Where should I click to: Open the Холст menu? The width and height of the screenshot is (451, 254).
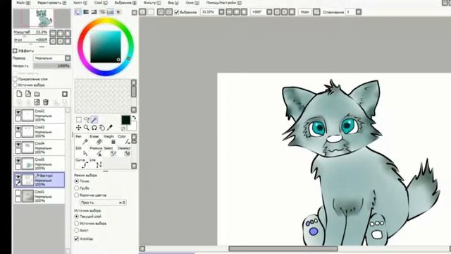tap(80, 3)
